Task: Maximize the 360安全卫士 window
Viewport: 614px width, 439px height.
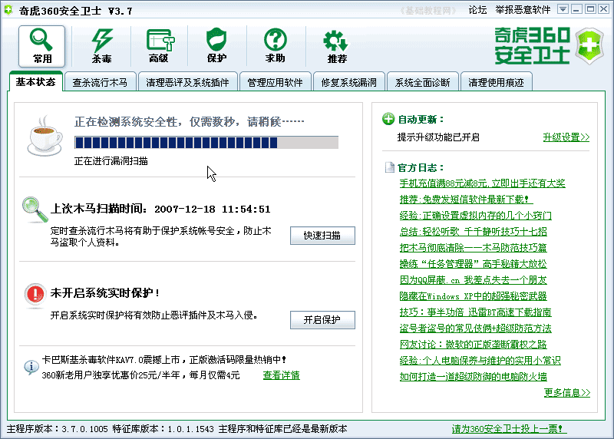Action: [x=590, y=9]
